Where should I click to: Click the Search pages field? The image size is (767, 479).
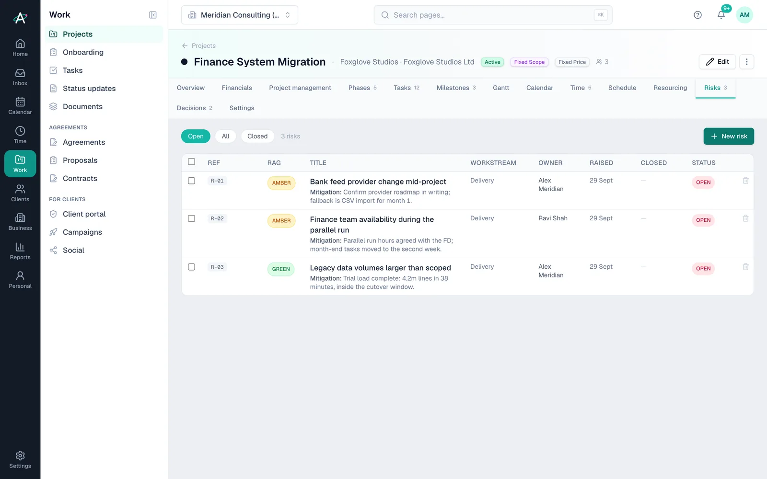coord(493,15)
